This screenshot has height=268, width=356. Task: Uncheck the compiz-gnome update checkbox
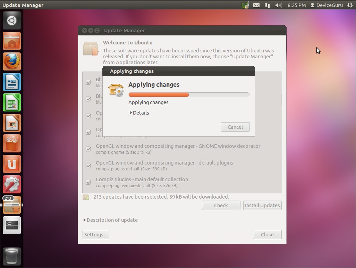[x=88, y=149]
